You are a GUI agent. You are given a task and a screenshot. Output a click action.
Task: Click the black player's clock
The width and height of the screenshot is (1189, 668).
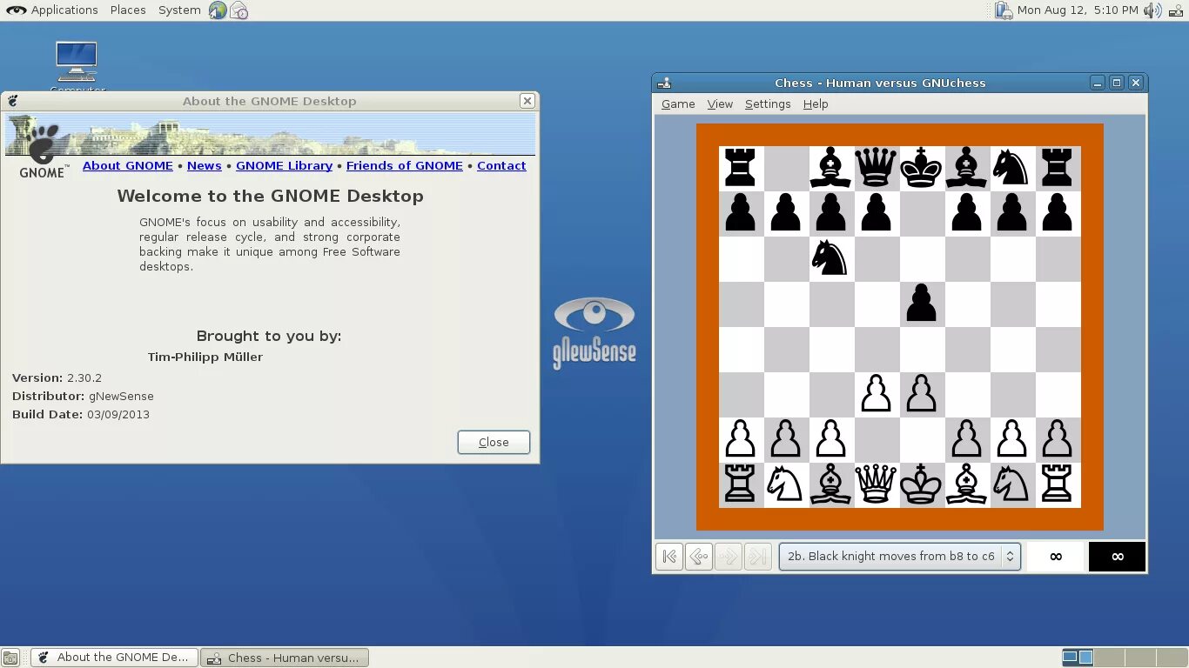1117,557
